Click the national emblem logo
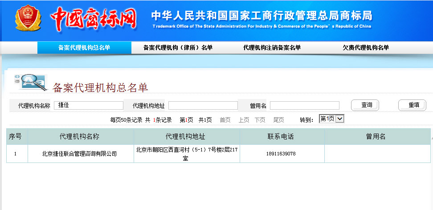Image resolution: width=433 pixels, height=210 pixels. click(x=28, y=18)
